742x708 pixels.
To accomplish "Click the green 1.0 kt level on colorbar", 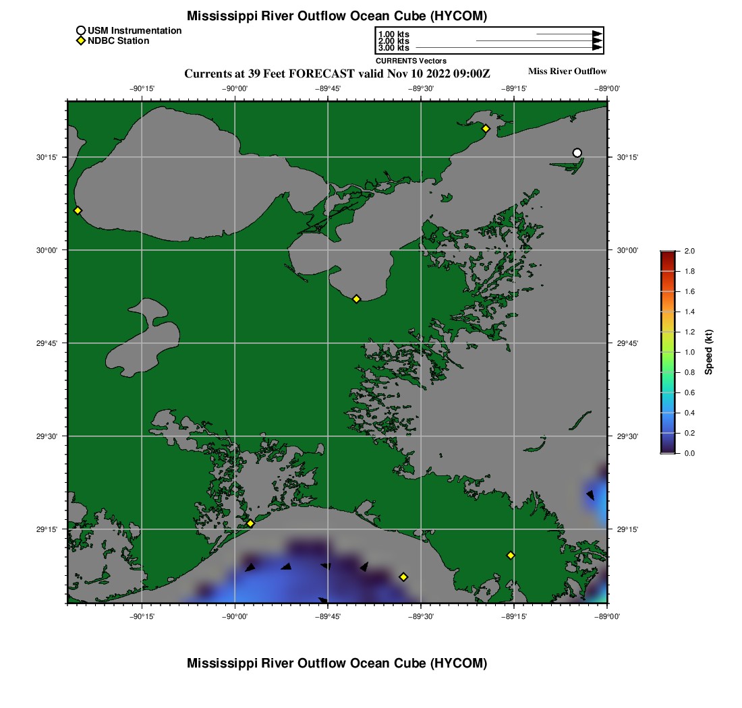I will click(668, 352).
